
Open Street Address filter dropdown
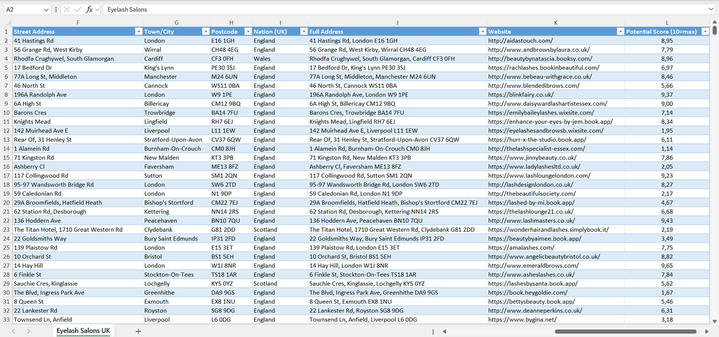coord(138,31)
